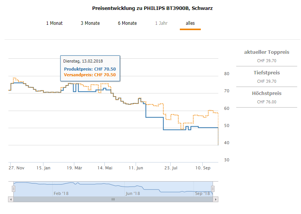
Task: Click the Feb '18 navigator label
Action: point(61,193)
